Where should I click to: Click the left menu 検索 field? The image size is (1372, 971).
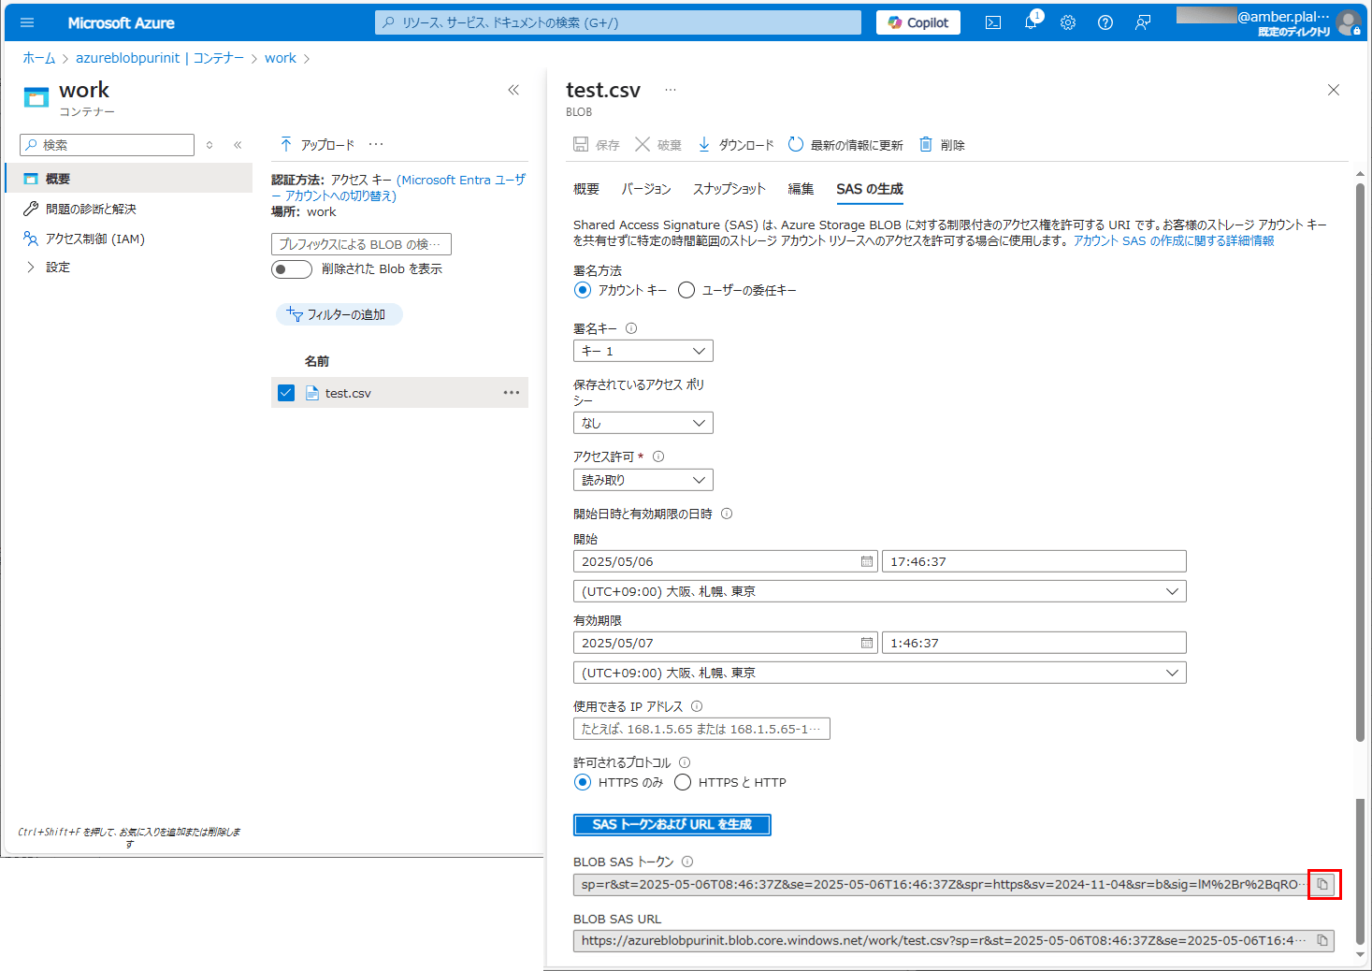pyautogui.click(x=108, y=145)
